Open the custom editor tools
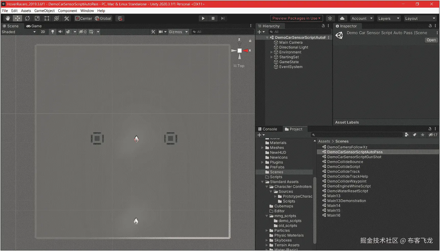Viewport: 440px width, 251px height. 67,18
